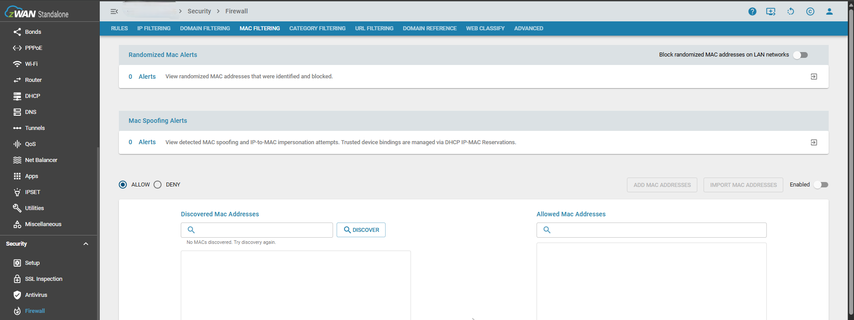Open Randomized Mac Alerts details arrow icon
This screenshot has width=854, height=320.
click(813, 77)
